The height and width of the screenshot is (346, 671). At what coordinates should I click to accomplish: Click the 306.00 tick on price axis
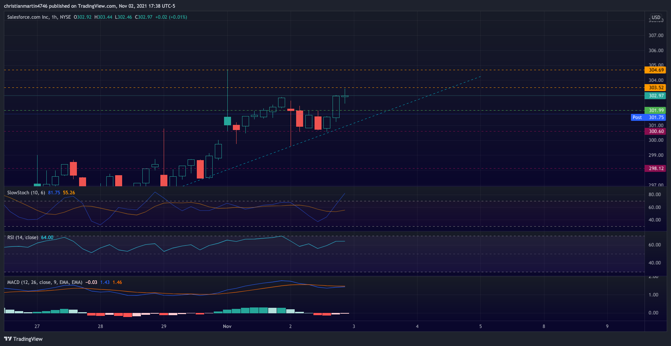coord(656,51)
